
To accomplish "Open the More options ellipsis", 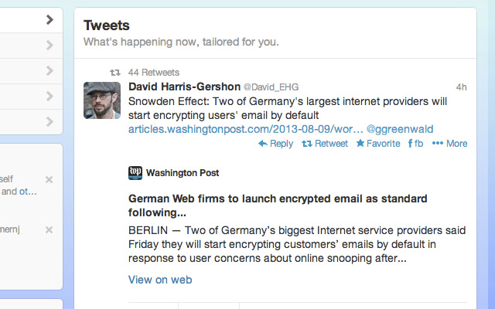I will tap(449, 144).
